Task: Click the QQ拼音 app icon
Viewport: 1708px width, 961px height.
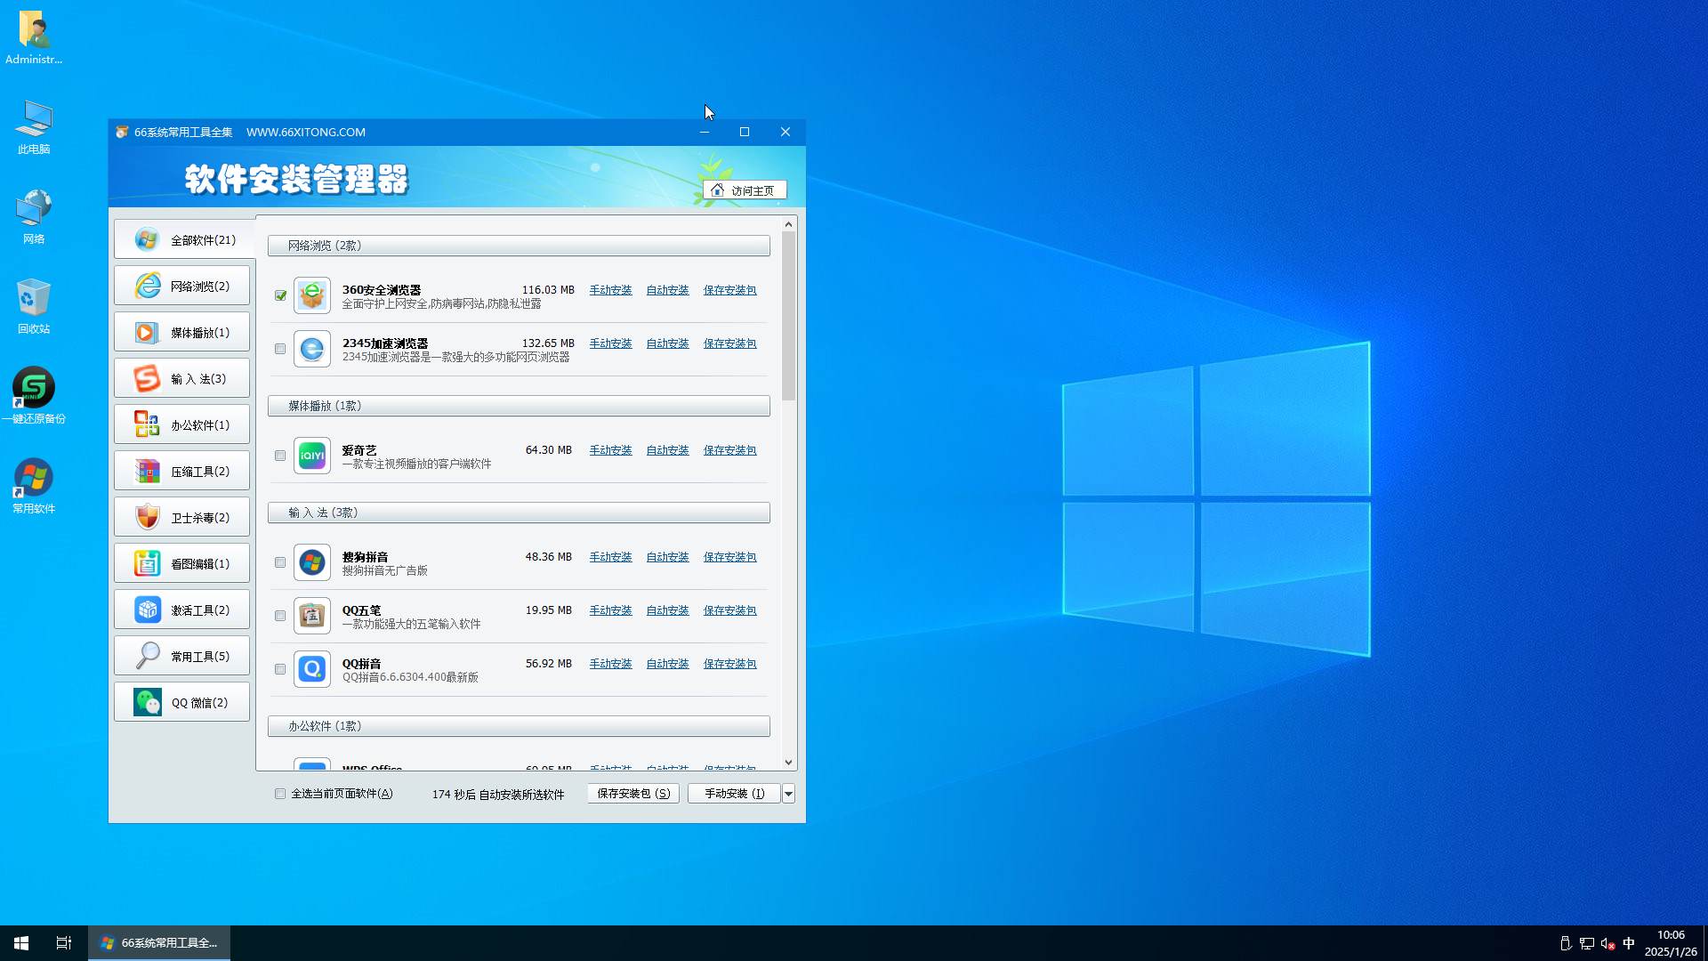Action: [x=312, y=669]
